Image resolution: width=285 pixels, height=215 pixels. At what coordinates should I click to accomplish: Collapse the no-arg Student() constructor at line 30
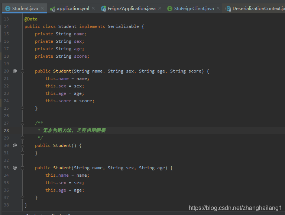[x=23, y=145]
